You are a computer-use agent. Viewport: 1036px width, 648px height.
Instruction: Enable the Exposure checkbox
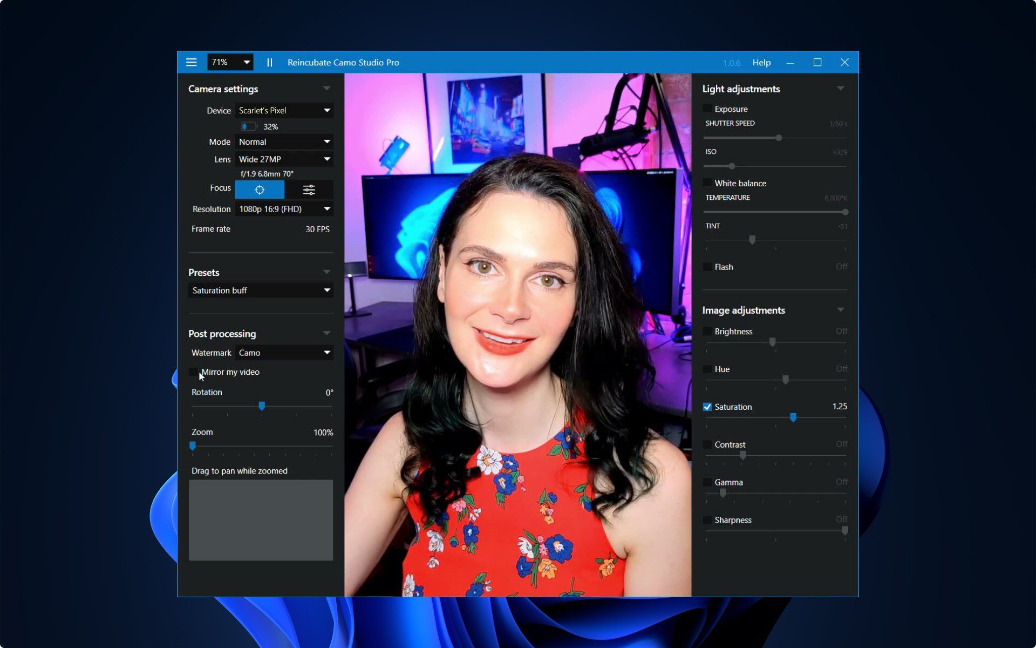[707, 109]
